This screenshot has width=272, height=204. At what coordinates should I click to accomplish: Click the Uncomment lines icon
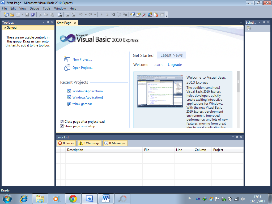[73, 15]
